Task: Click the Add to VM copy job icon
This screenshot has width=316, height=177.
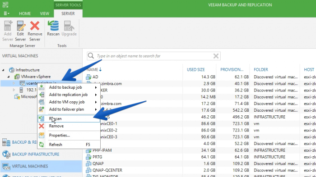Action: tap(42, 102)
